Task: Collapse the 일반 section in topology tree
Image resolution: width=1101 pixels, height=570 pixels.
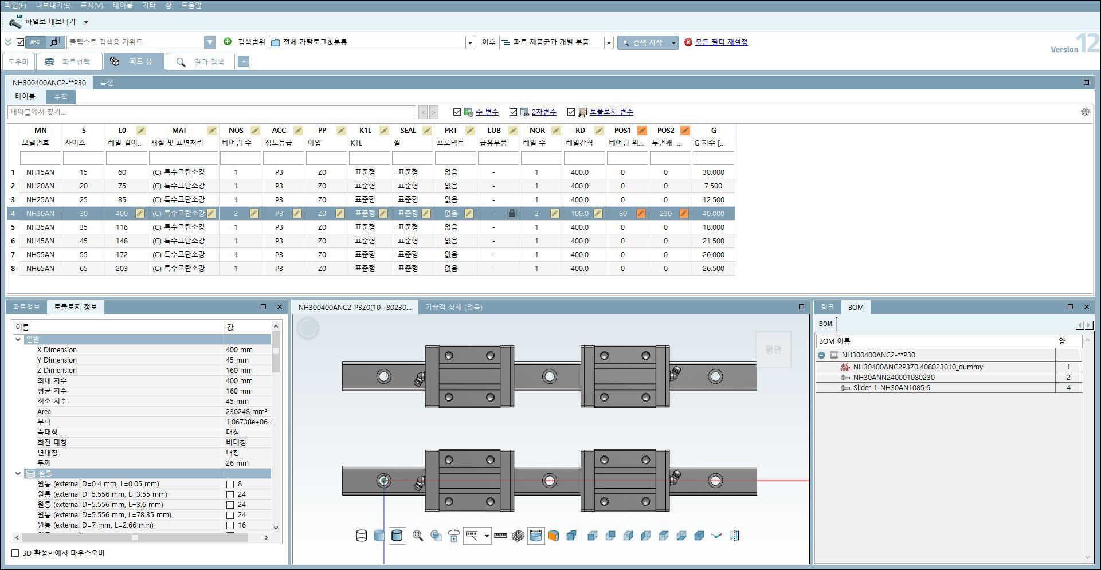Action: [18, 339]
